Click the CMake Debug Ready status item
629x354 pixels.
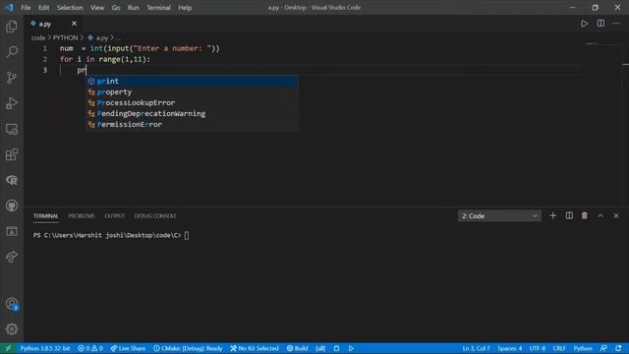click(x=188, y=348)
